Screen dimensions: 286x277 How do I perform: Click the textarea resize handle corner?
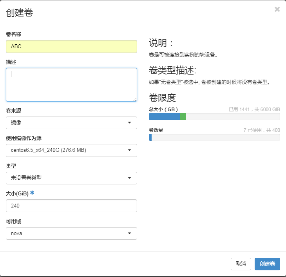click(135, 99)
